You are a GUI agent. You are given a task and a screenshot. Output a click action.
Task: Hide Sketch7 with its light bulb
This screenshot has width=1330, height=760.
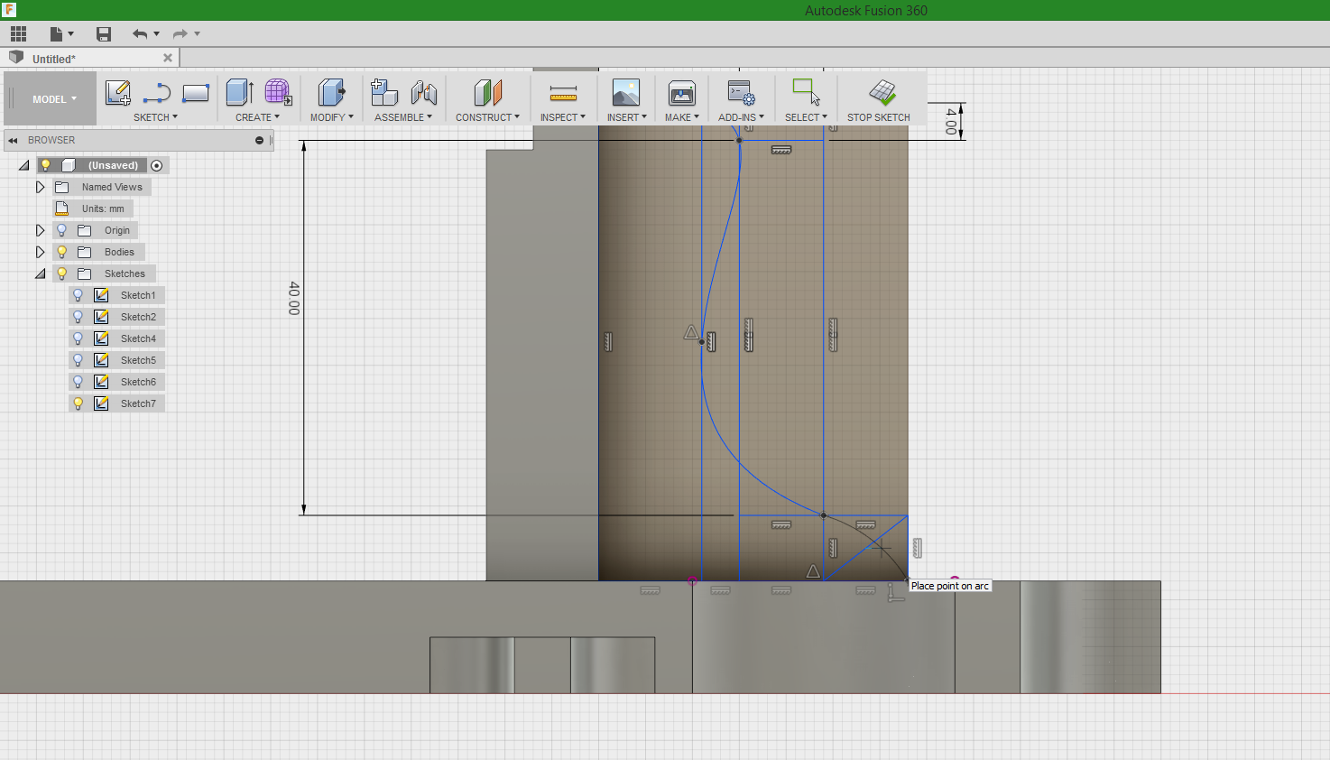coord(78,403)
